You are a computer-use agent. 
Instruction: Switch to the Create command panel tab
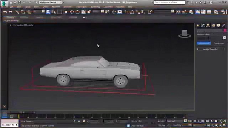[198, 26]
